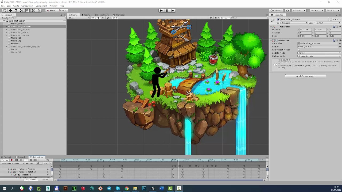Open the Culling Mode dropdown
This screenshot has height=192, width=342.
coord(319,56)
